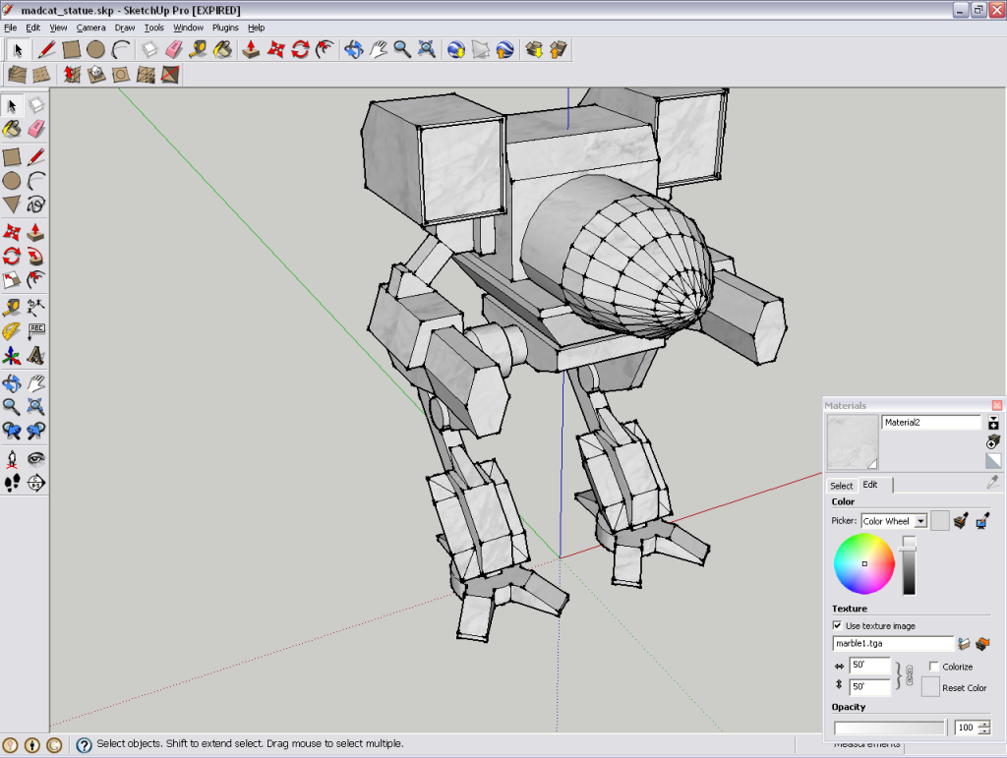Image resolution: width=1007 pixels, height=758 pixels.
Task: Click the Get Models icon in top toolbar
Action: coord(534,49)
